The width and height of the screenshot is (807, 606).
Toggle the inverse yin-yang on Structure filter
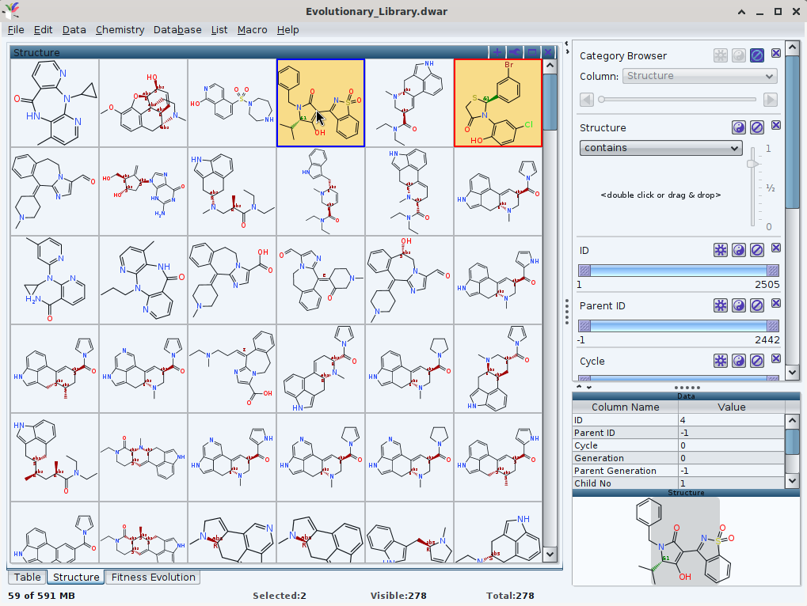pyautogui.click(x=738, y=127)
